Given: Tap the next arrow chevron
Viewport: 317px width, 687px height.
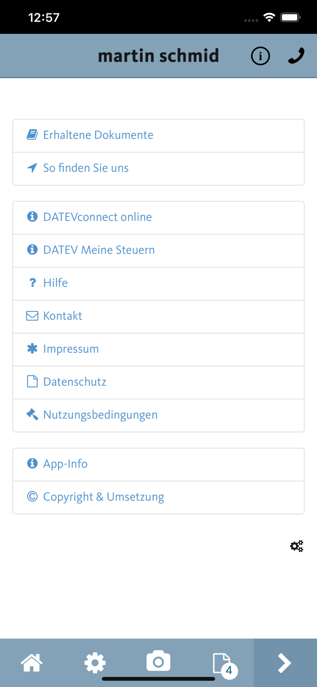Looking at the screenshot, I should [285, 663].
